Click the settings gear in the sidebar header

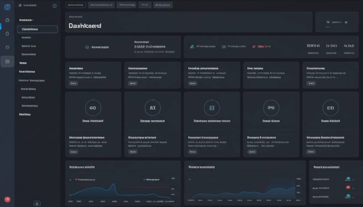54,6
